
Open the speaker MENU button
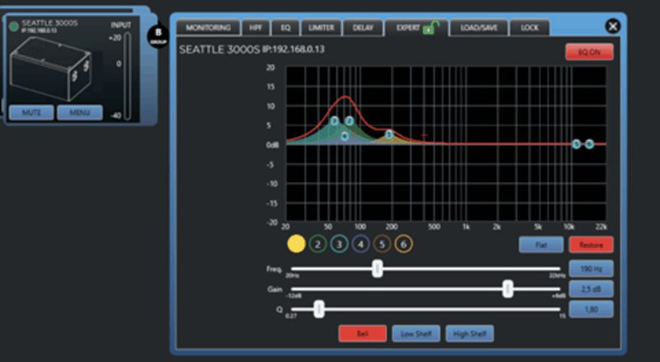[79, 113]
